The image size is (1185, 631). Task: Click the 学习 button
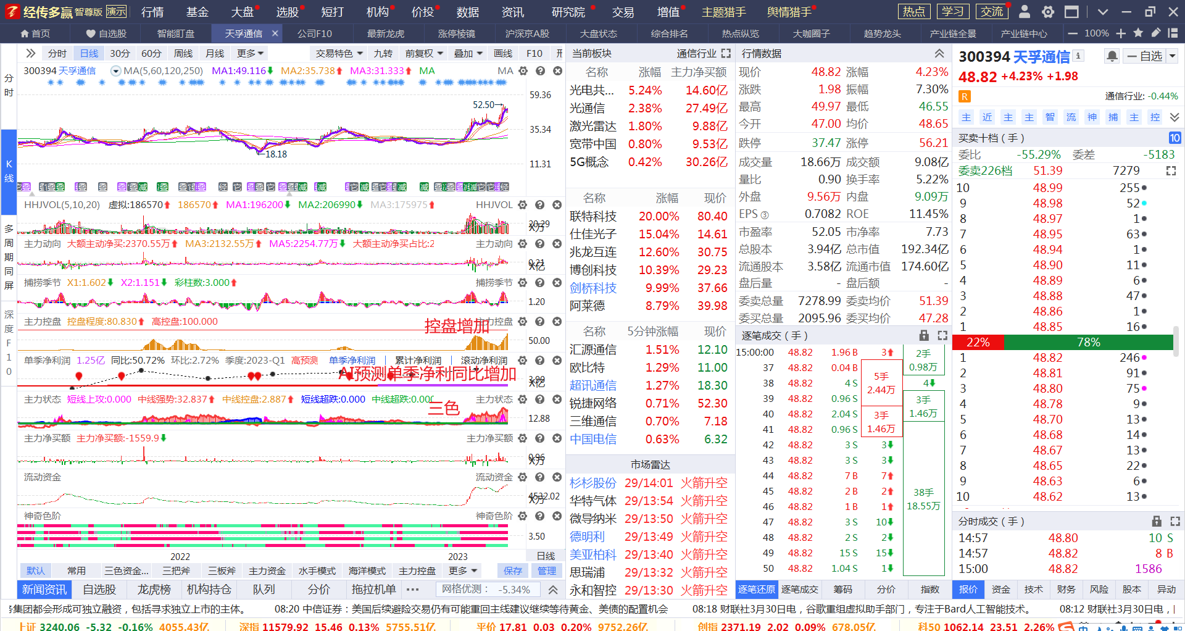coord(953,12)
